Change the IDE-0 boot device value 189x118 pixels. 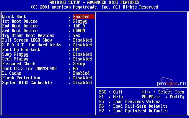[79, 26]
